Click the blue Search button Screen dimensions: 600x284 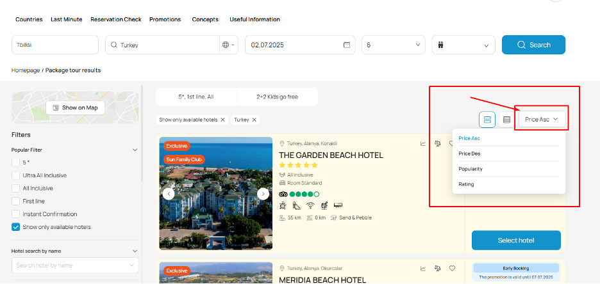coord(533,45)
